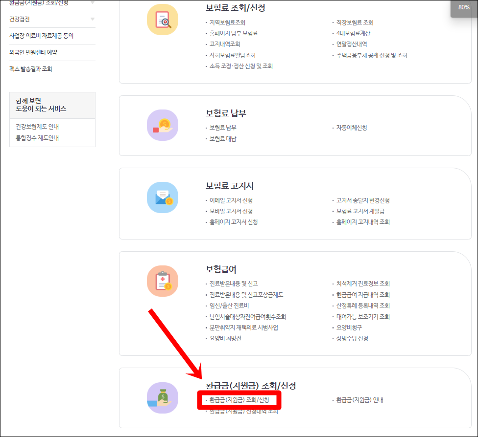Open 주택금융부채 공제 신청 및 조회 link
The width and height of the screenshot is (478, 437).
[372, 55]
